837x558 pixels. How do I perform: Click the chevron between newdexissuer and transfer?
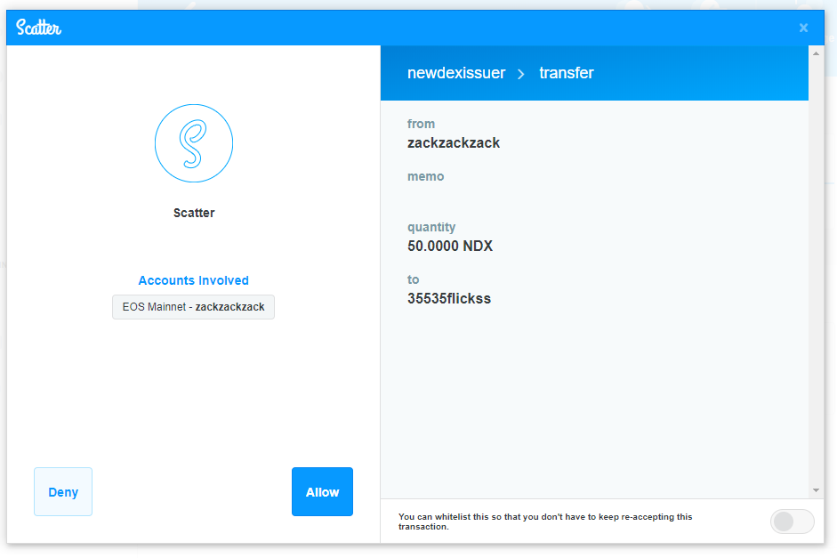(x=522, y=74)
